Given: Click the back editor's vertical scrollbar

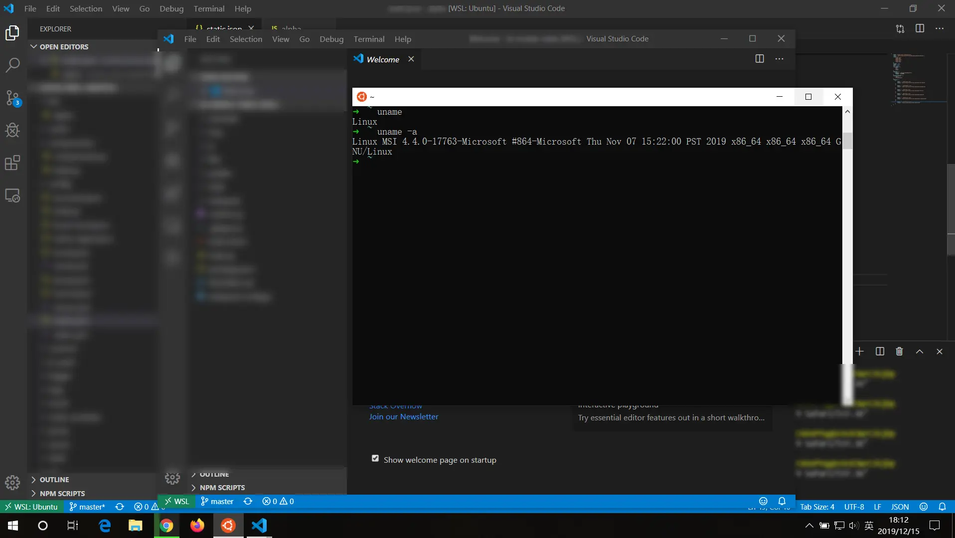Looking at the screenshot, I should tap(951, 209).
